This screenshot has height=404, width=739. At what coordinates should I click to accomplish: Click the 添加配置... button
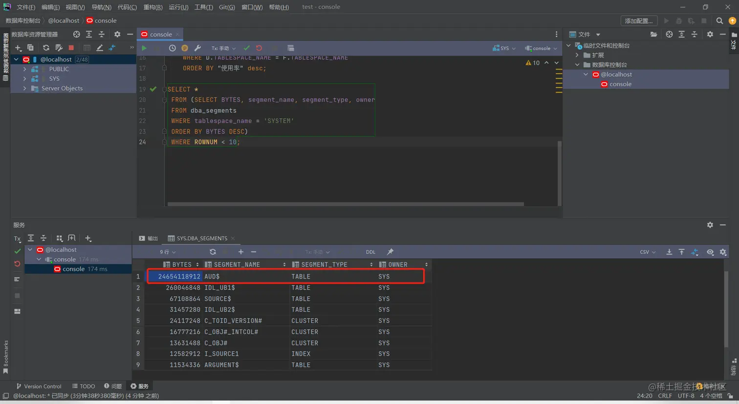(639, 20)
